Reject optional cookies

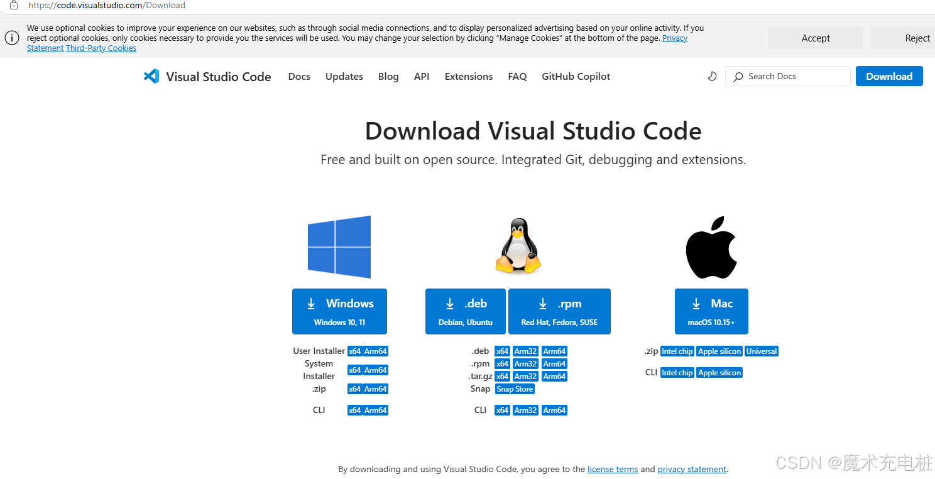[903, 38]
